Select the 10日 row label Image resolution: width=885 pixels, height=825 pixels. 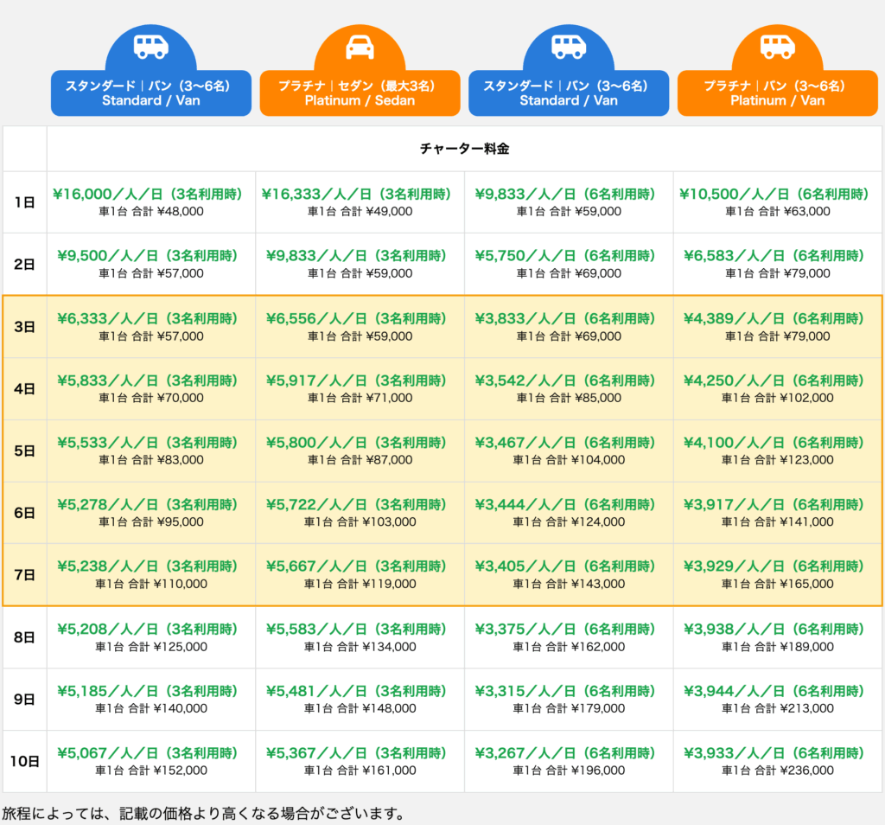pos(25,762)
